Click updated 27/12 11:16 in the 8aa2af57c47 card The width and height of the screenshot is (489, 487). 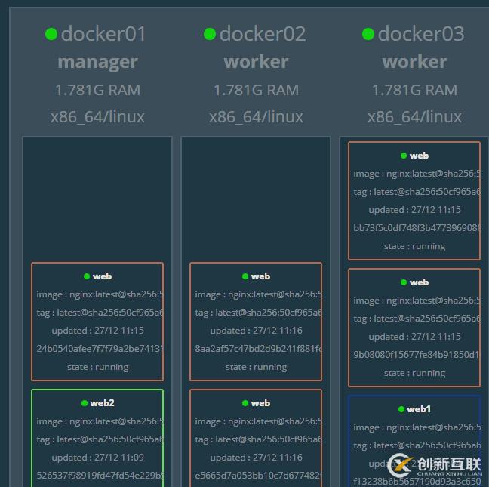256,331
